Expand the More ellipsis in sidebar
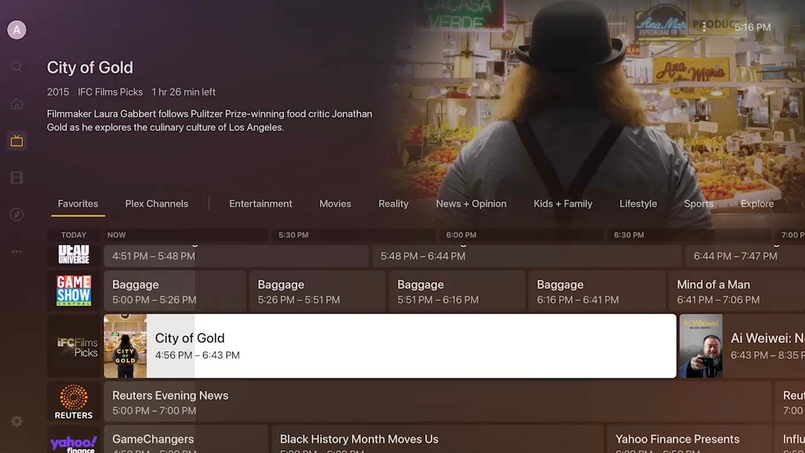This screenshot has height=453, width=805. click(x=17, y=251)
